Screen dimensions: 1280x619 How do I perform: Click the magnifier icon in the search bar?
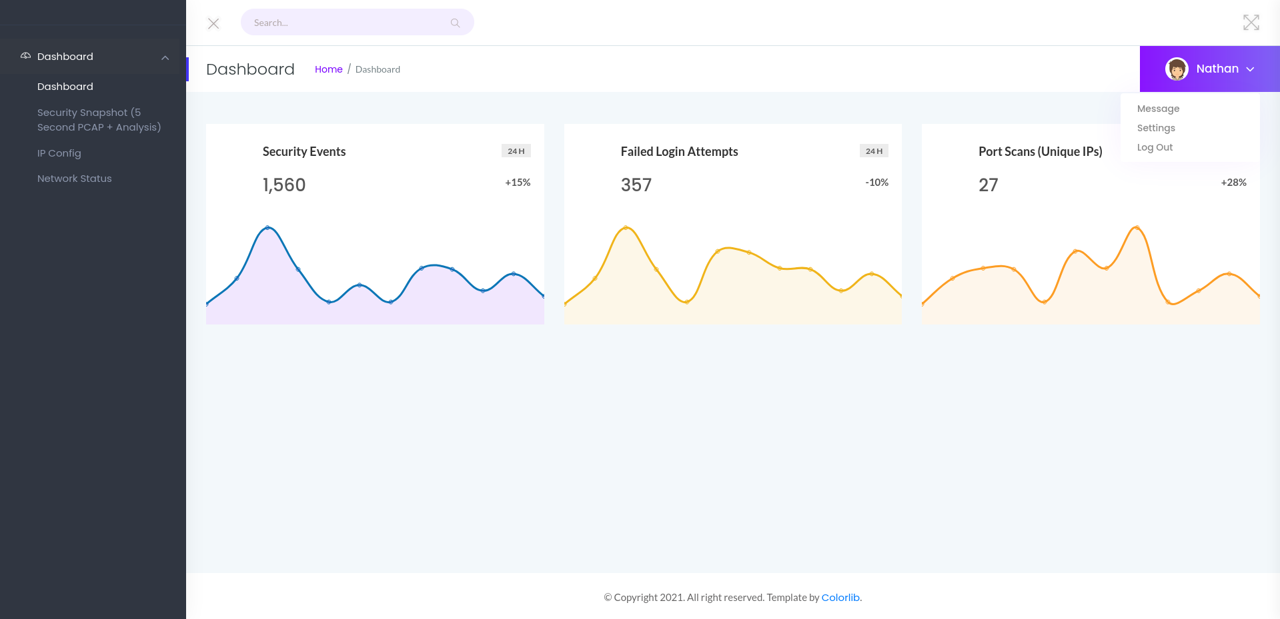coord(455,23)
